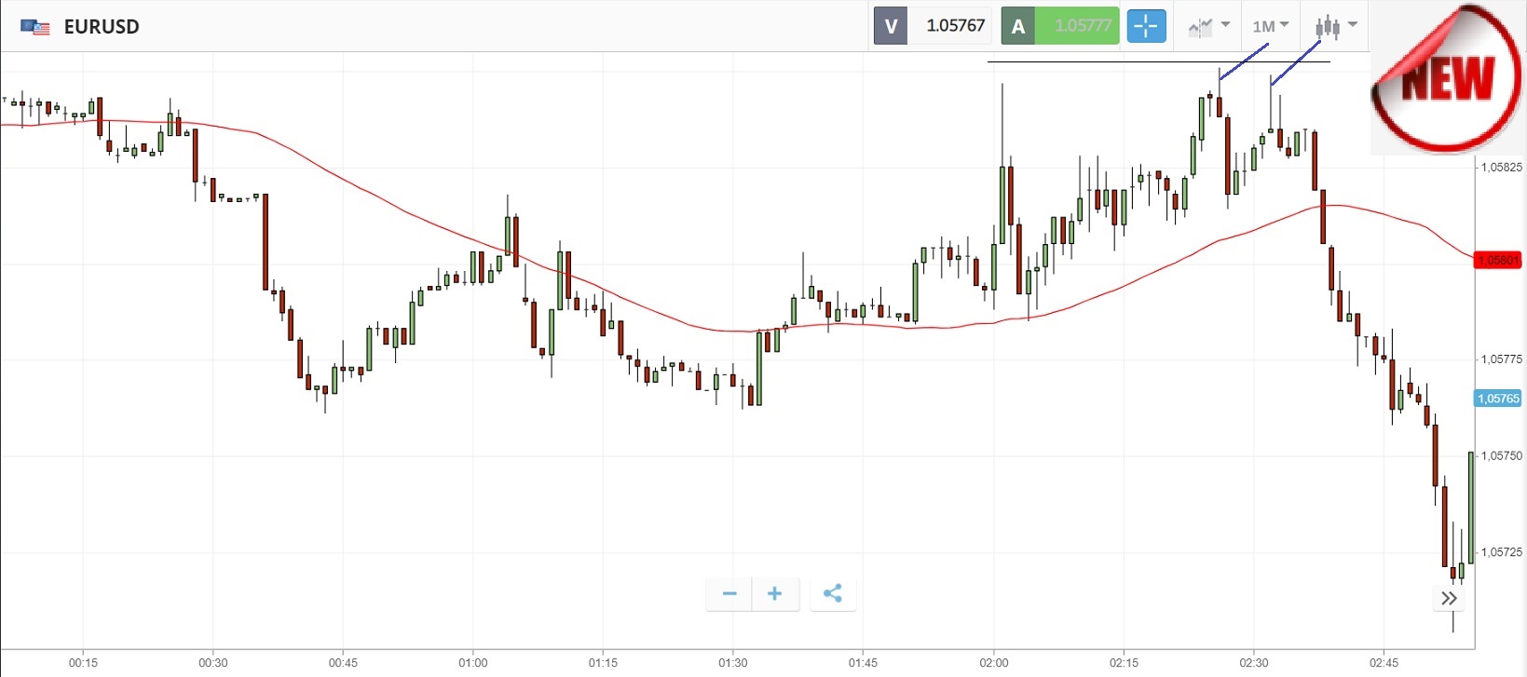Open the 1M timeframe dropdown

click(x=1270, y=26)
